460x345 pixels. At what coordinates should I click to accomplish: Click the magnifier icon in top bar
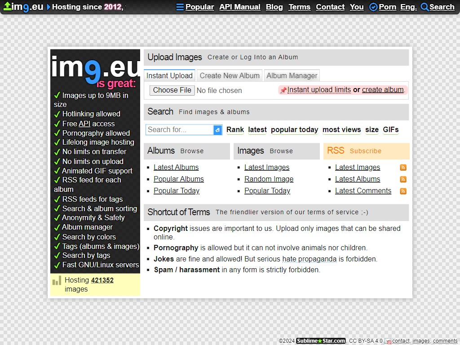tap(425, 7)
